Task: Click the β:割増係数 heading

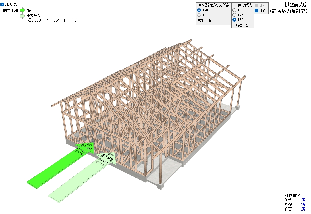Action: (x=242, y=5)
